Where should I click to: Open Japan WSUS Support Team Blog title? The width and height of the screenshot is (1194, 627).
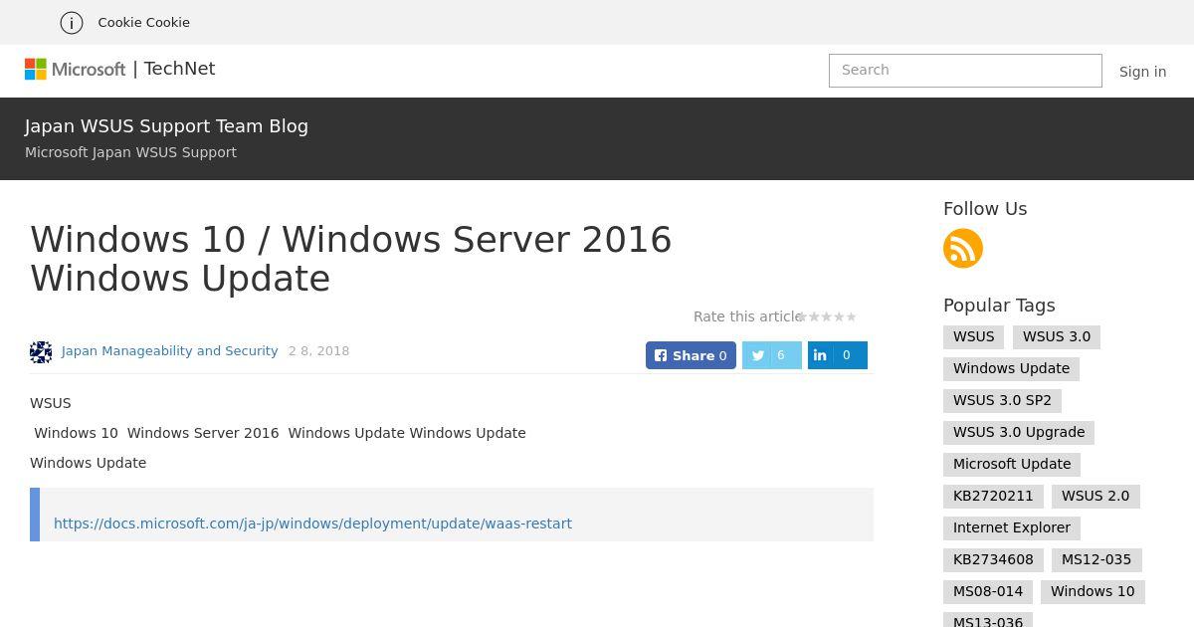(x=166, y=126)
